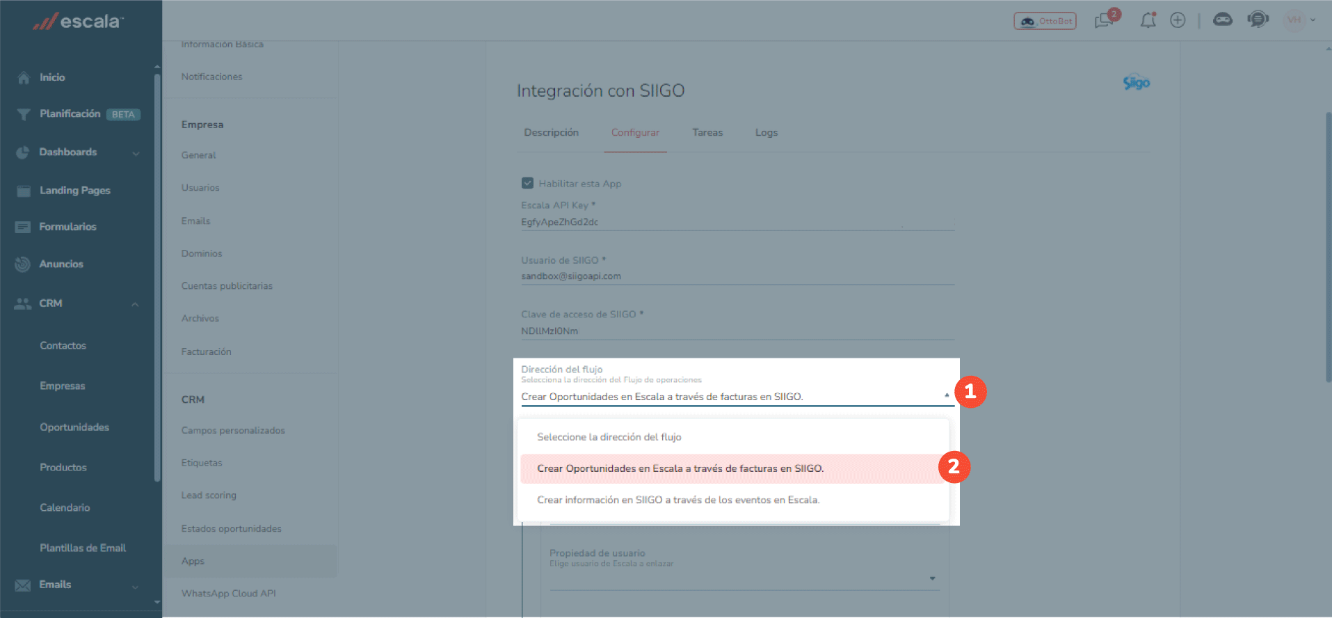Click the plus circle add icon
The width and height of the screenshot is (1332, 618).
[x=1178, y=20]
